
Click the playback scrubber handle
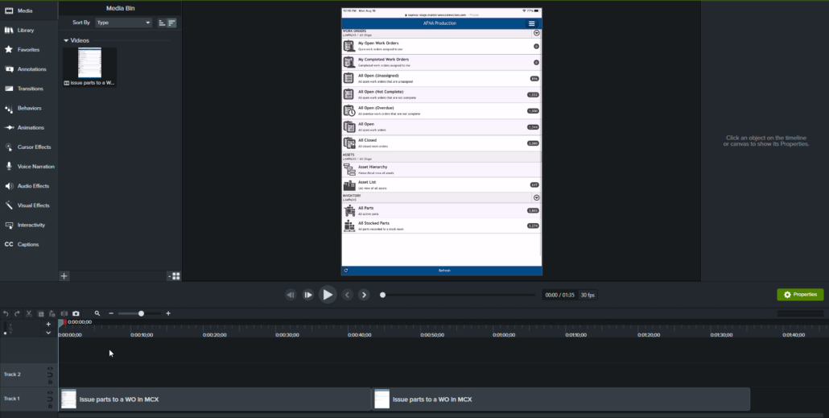tap(383, 295)
